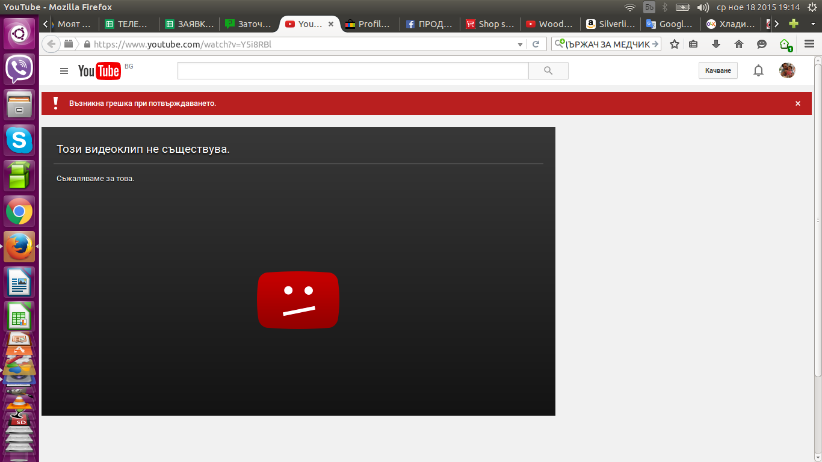Click the YouTube search input field
Viewport: 822px width, 462px height.
[x=353, y=71]
